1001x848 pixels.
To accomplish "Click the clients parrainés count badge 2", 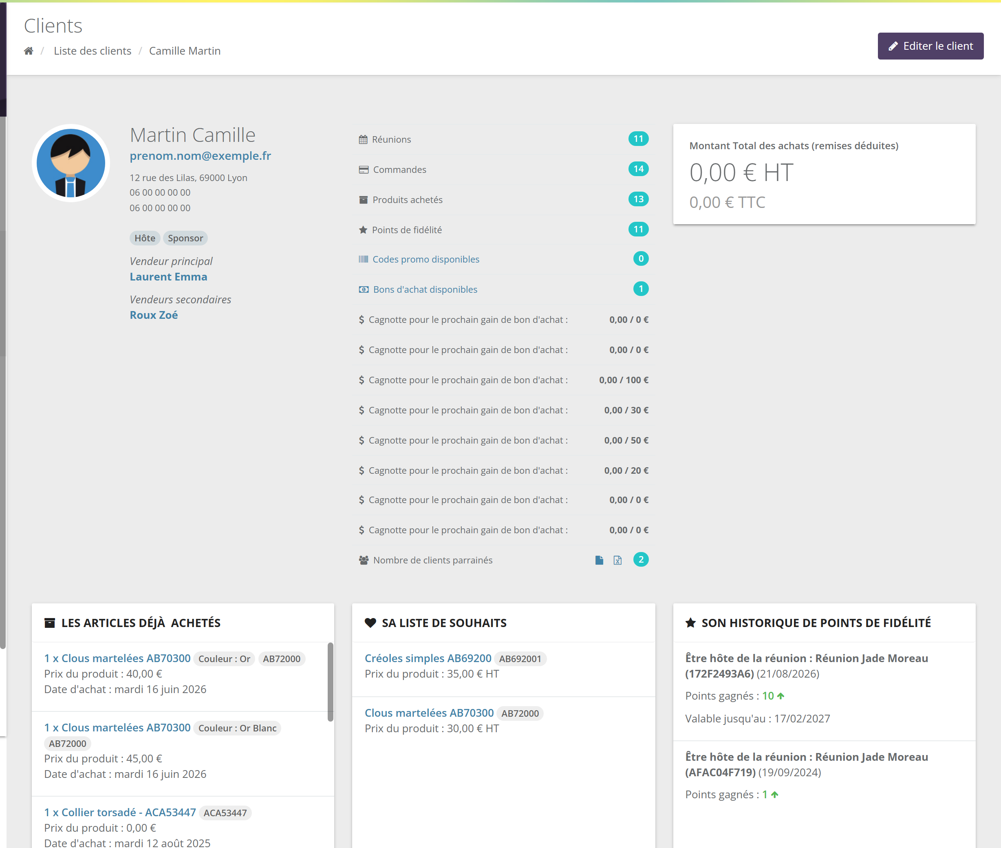I will [641, 560].
